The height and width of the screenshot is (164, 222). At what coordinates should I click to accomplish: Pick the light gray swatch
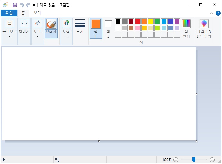pos(125,28)
